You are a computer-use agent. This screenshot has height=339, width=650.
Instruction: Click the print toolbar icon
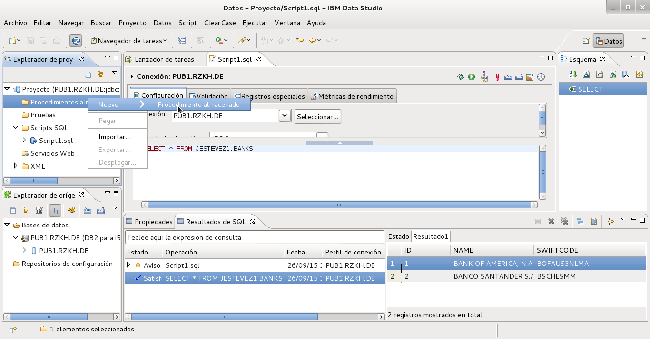pyautogui.click(x=57, y=41)
